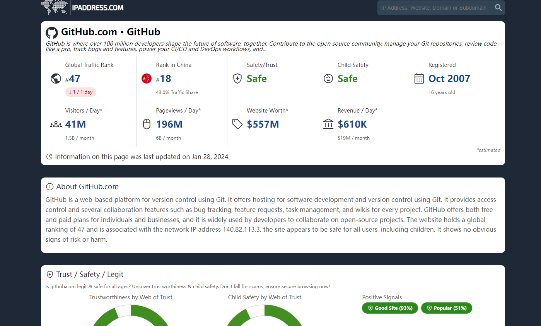Click the world map logo icon
The image size is (541, 326).
click(55, 7)
